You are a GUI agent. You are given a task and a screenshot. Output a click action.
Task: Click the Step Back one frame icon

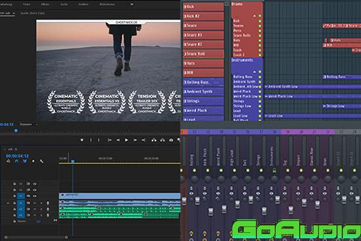(118, 140)
